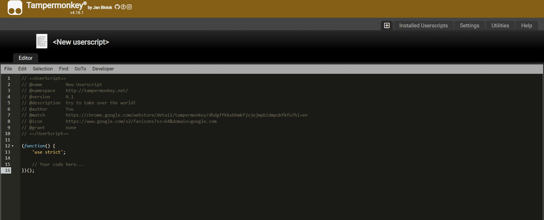This screenshot has width=544, height=220.
Task: Open the Facebook icon link
Action: pyautogui.click(x=123, y=7)
